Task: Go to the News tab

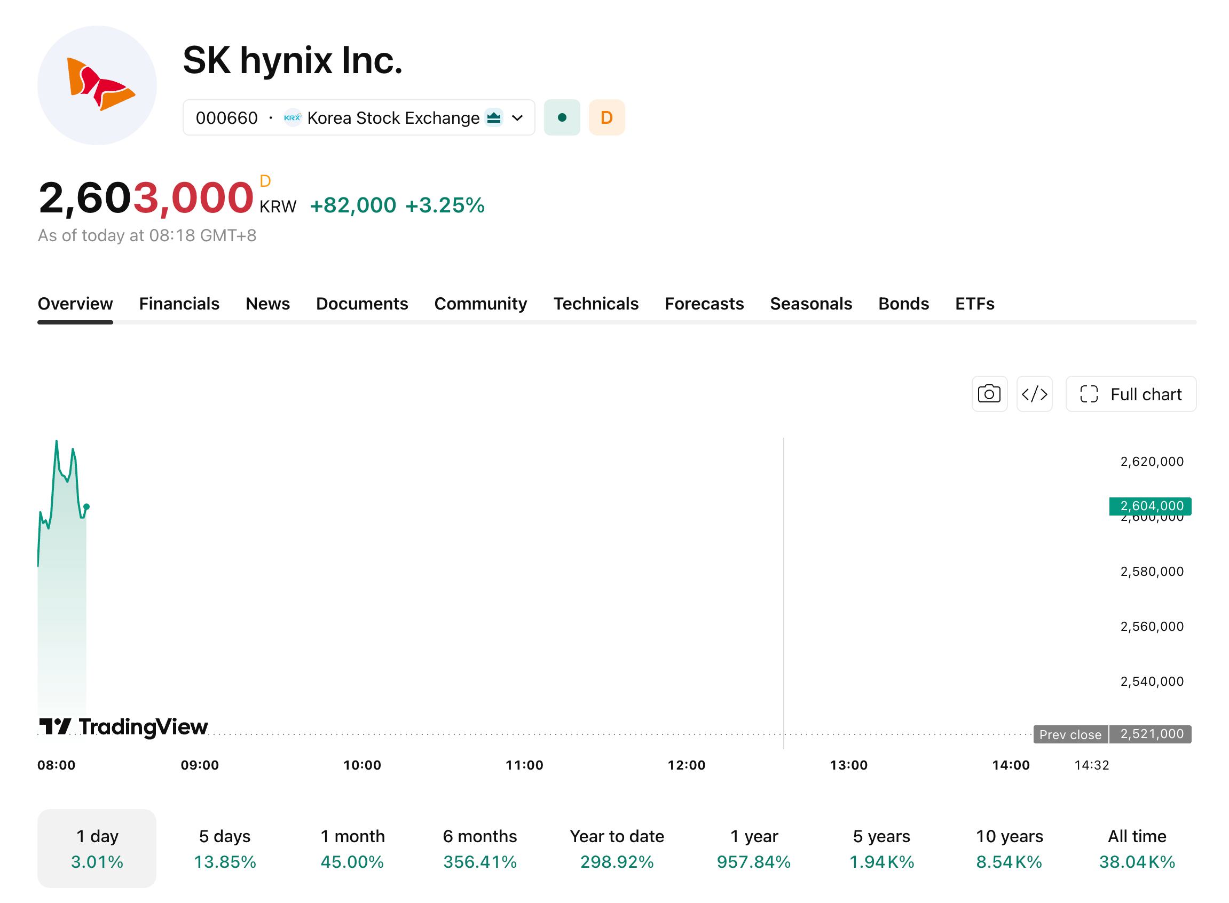Action: click(267, 303)
